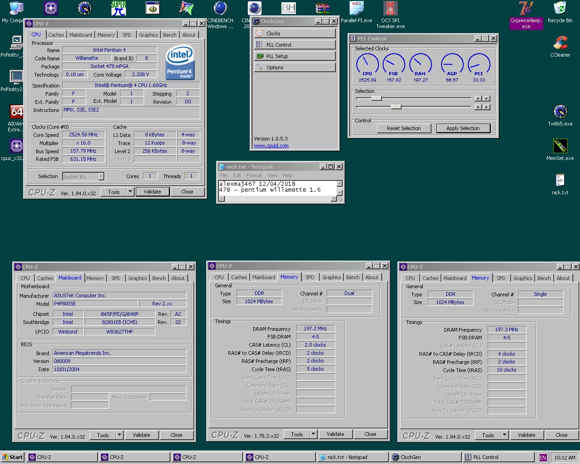Open the WinRAR archive desktop icon
This screenshot has height=464, width=580.
[323, 8]
